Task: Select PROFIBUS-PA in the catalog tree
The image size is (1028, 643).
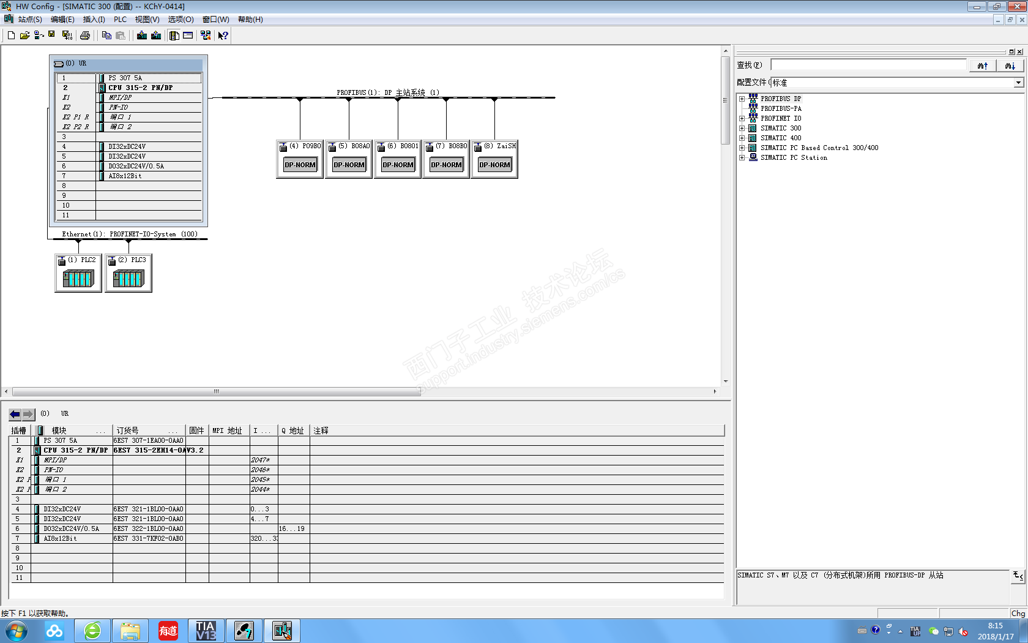Action: 781,108
